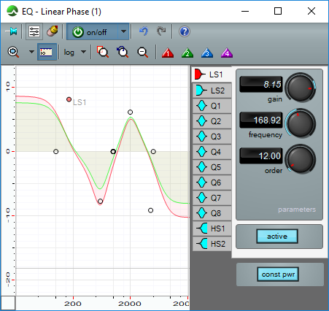This screenshot has height=311, width=329.
Task: Open the log scale dropdown
Action: coord(74,52)
